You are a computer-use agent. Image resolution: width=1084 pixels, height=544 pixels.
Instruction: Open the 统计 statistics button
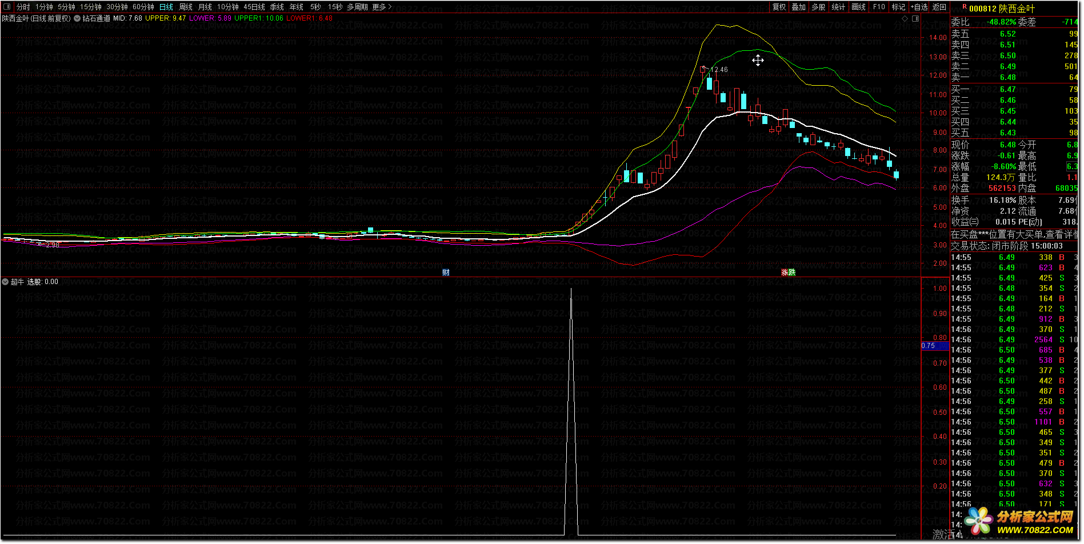(838, 7)
